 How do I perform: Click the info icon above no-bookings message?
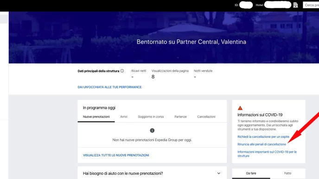152,130
